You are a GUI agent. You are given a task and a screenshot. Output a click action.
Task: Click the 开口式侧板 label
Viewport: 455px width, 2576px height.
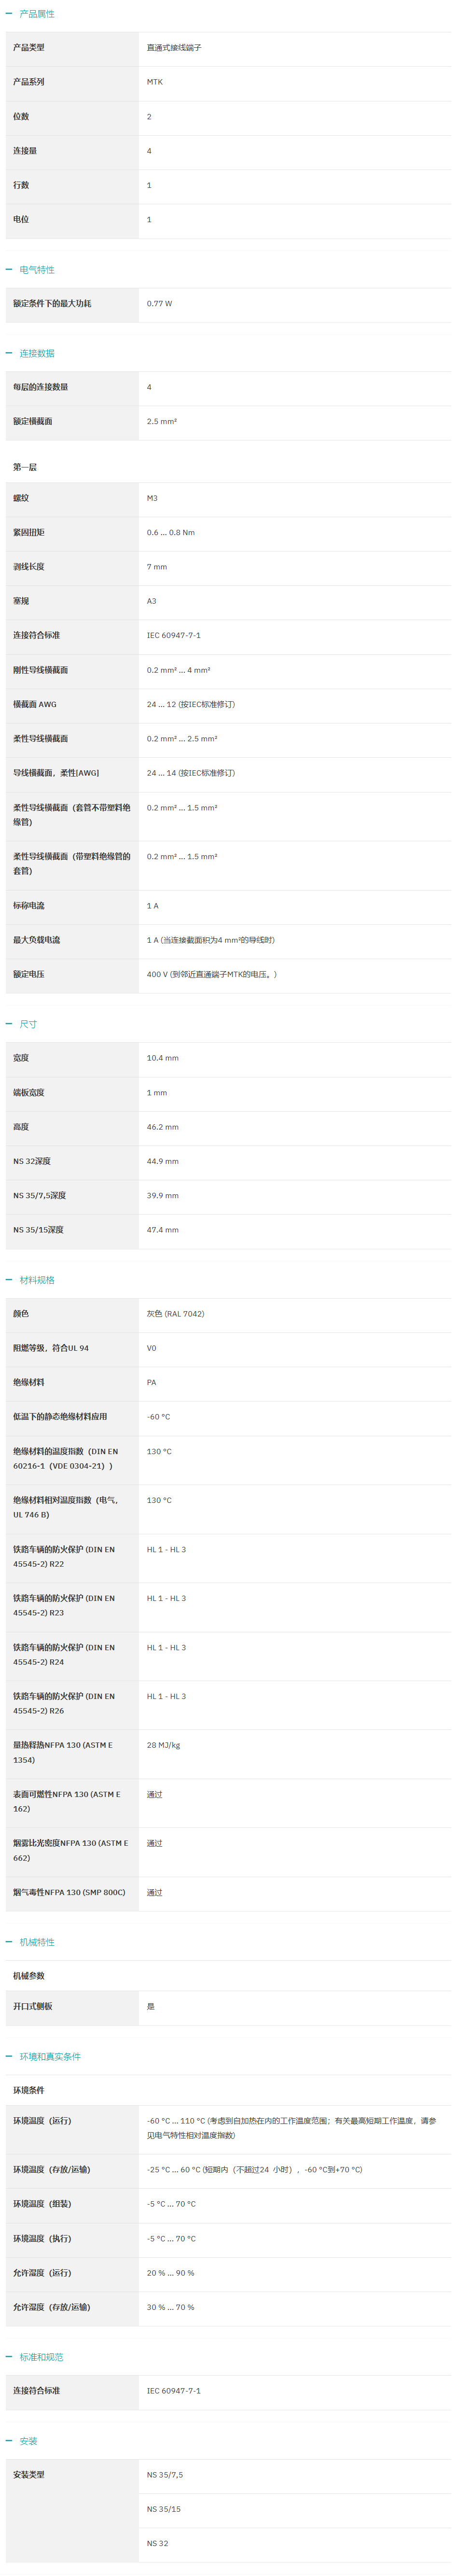(x=33, y=2006)
